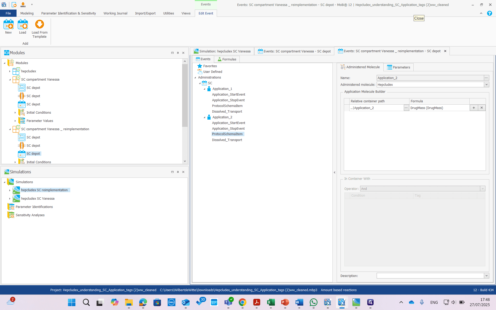
Task: Switch to the Parameters tab
Action: [x=399, y=67]
